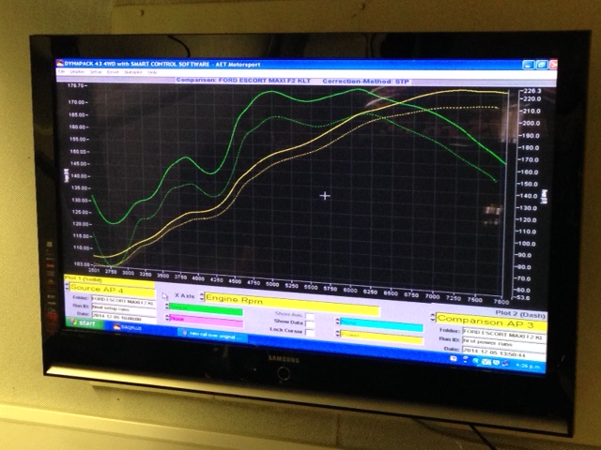Enable the Lock Cursor checkbox
Viewport: 601px width, 450px height.
(309, 331)
